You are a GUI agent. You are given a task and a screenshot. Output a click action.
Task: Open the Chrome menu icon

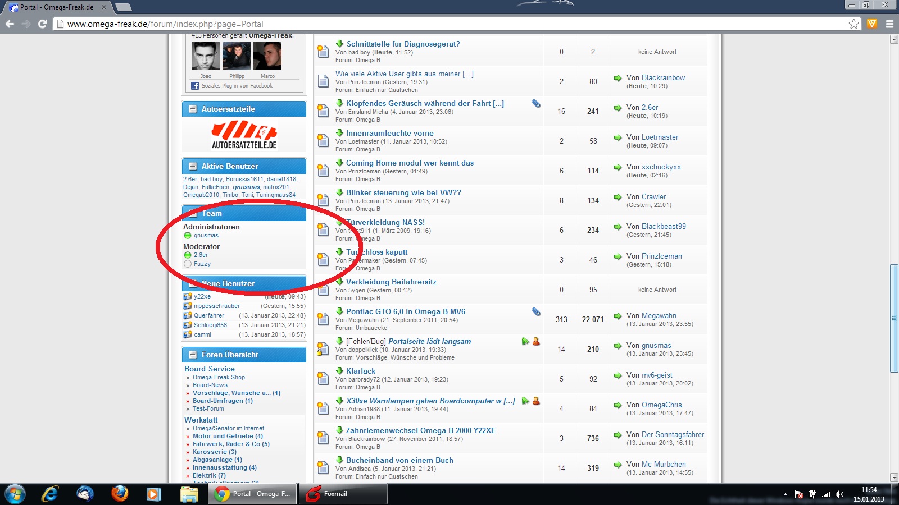point(889,24)
